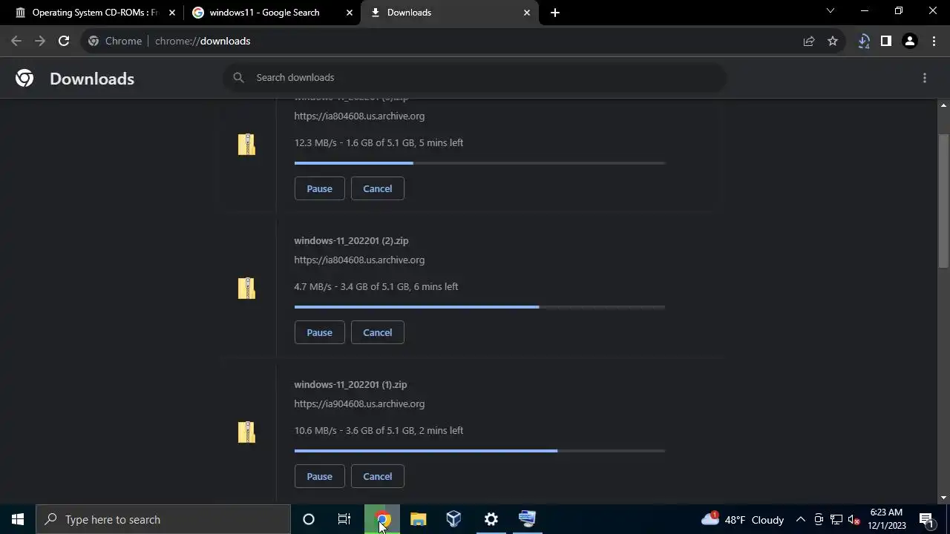Open VirtualBox from the taskbar
The height and width of the screenshot is (534, 950).
tap(453, 519)
